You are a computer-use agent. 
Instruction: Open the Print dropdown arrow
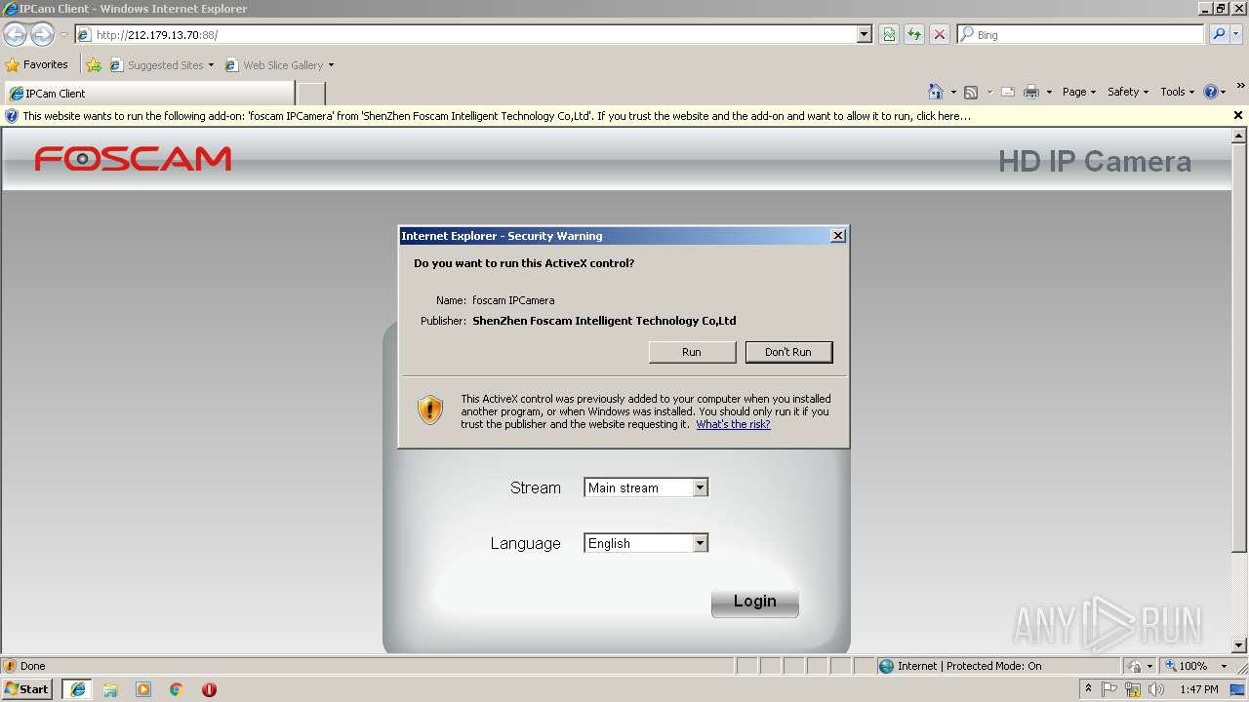tap(1049, 92)
